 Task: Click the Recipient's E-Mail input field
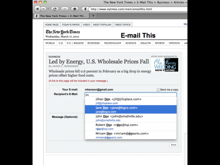[131, 95]
